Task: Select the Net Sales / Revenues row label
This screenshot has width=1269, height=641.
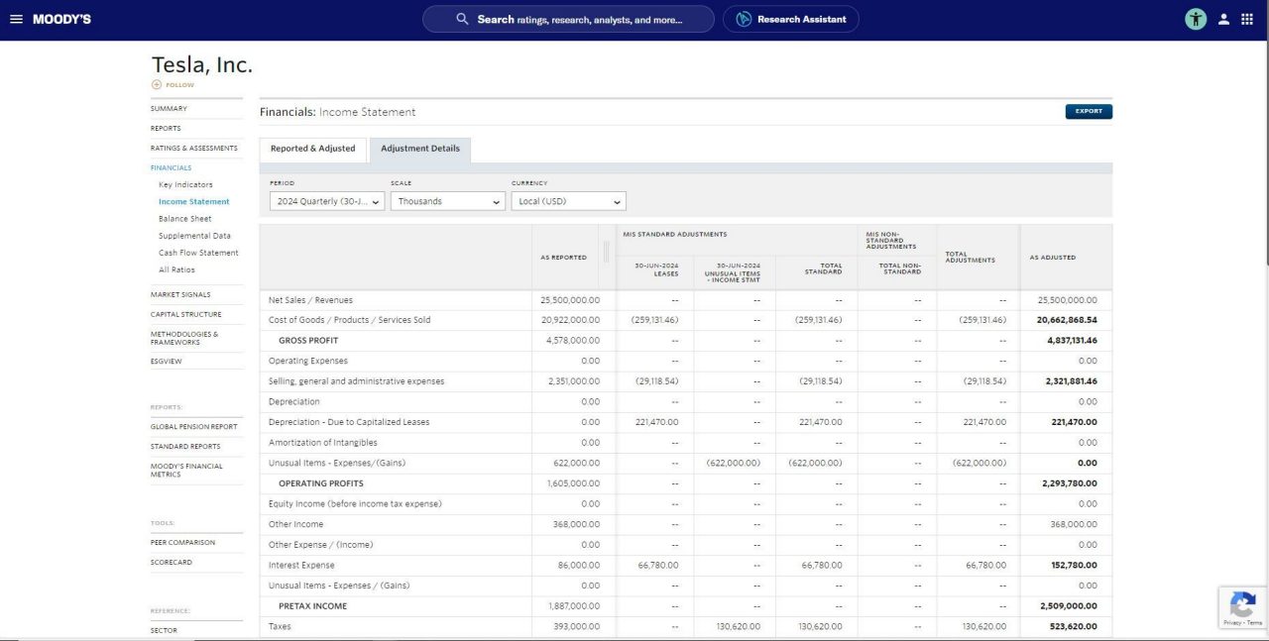Action: (x=310, y=300)
